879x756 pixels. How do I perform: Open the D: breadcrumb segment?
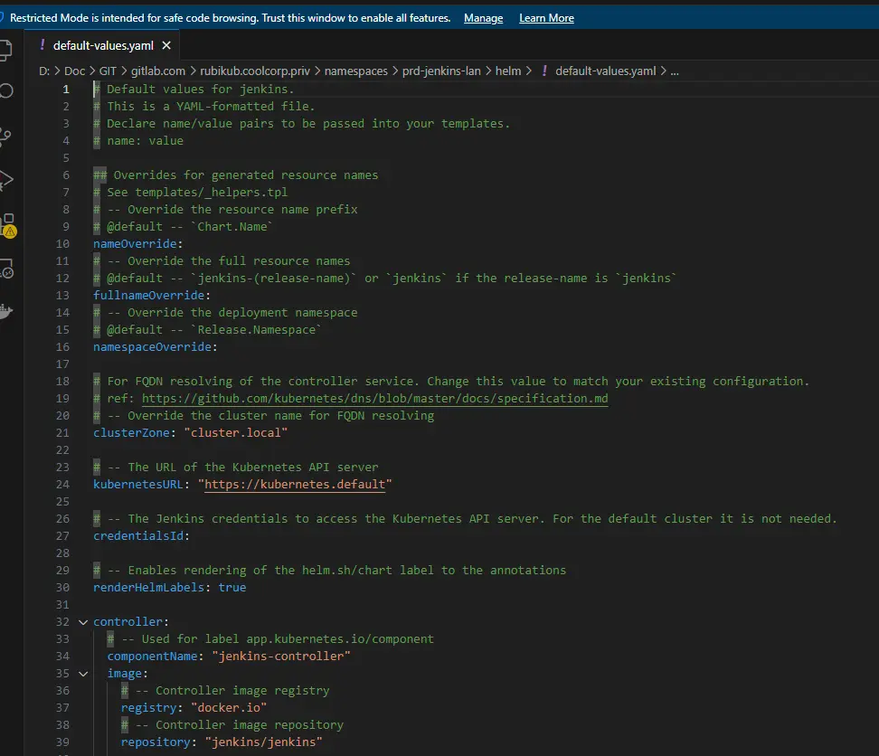44,71
